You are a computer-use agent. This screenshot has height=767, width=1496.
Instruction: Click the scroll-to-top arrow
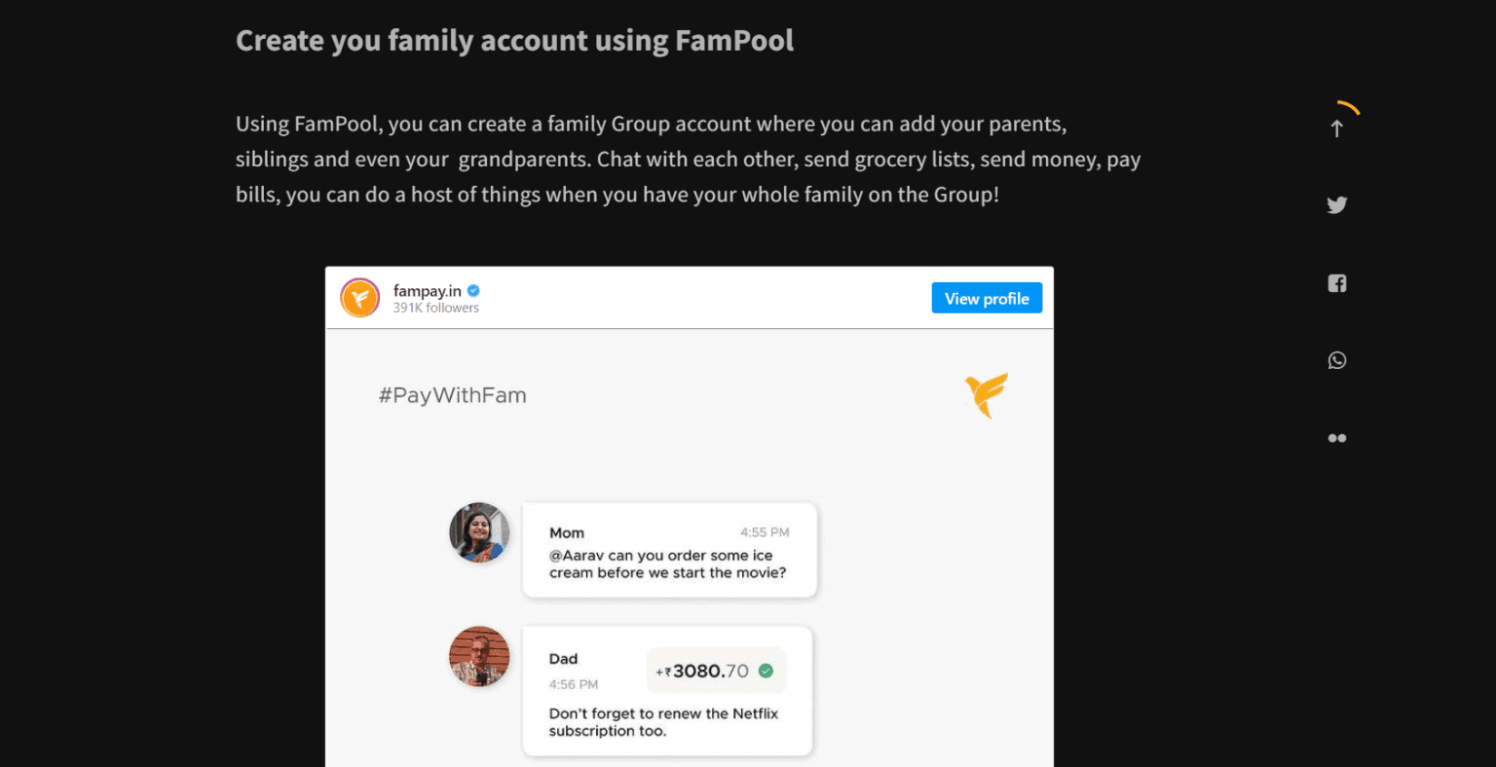coord(1336,127)
